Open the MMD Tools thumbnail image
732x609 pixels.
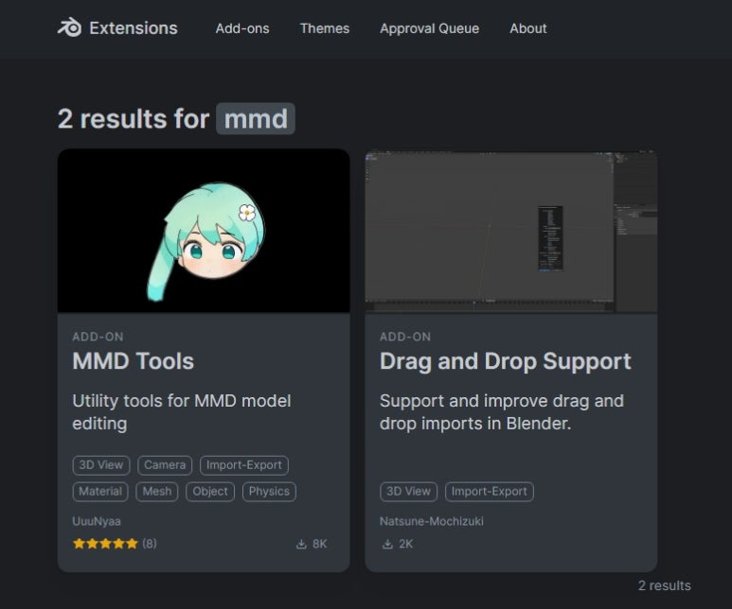pyautogui.click(x=204, y=231)
